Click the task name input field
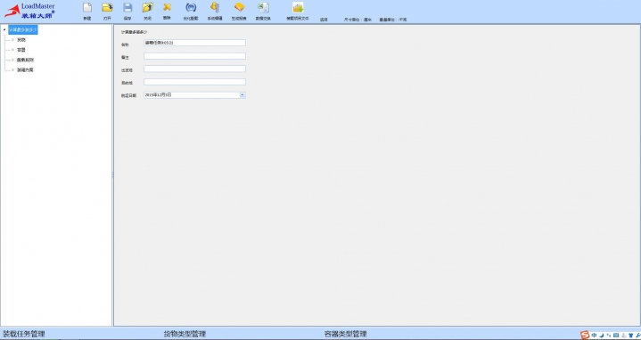Image resolution: width=641 pixels, height=340 pixels. coord(194,43)
